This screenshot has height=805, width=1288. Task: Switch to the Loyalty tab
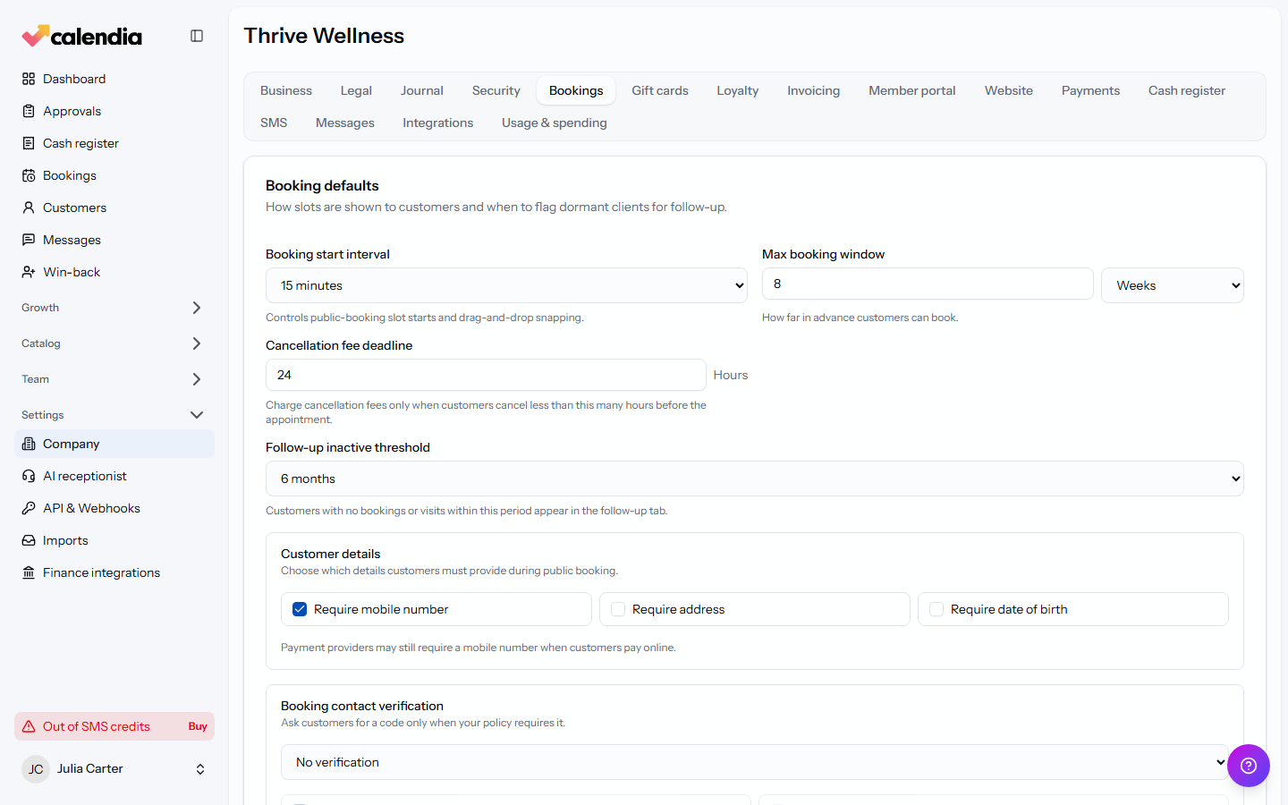pos(738,90)
